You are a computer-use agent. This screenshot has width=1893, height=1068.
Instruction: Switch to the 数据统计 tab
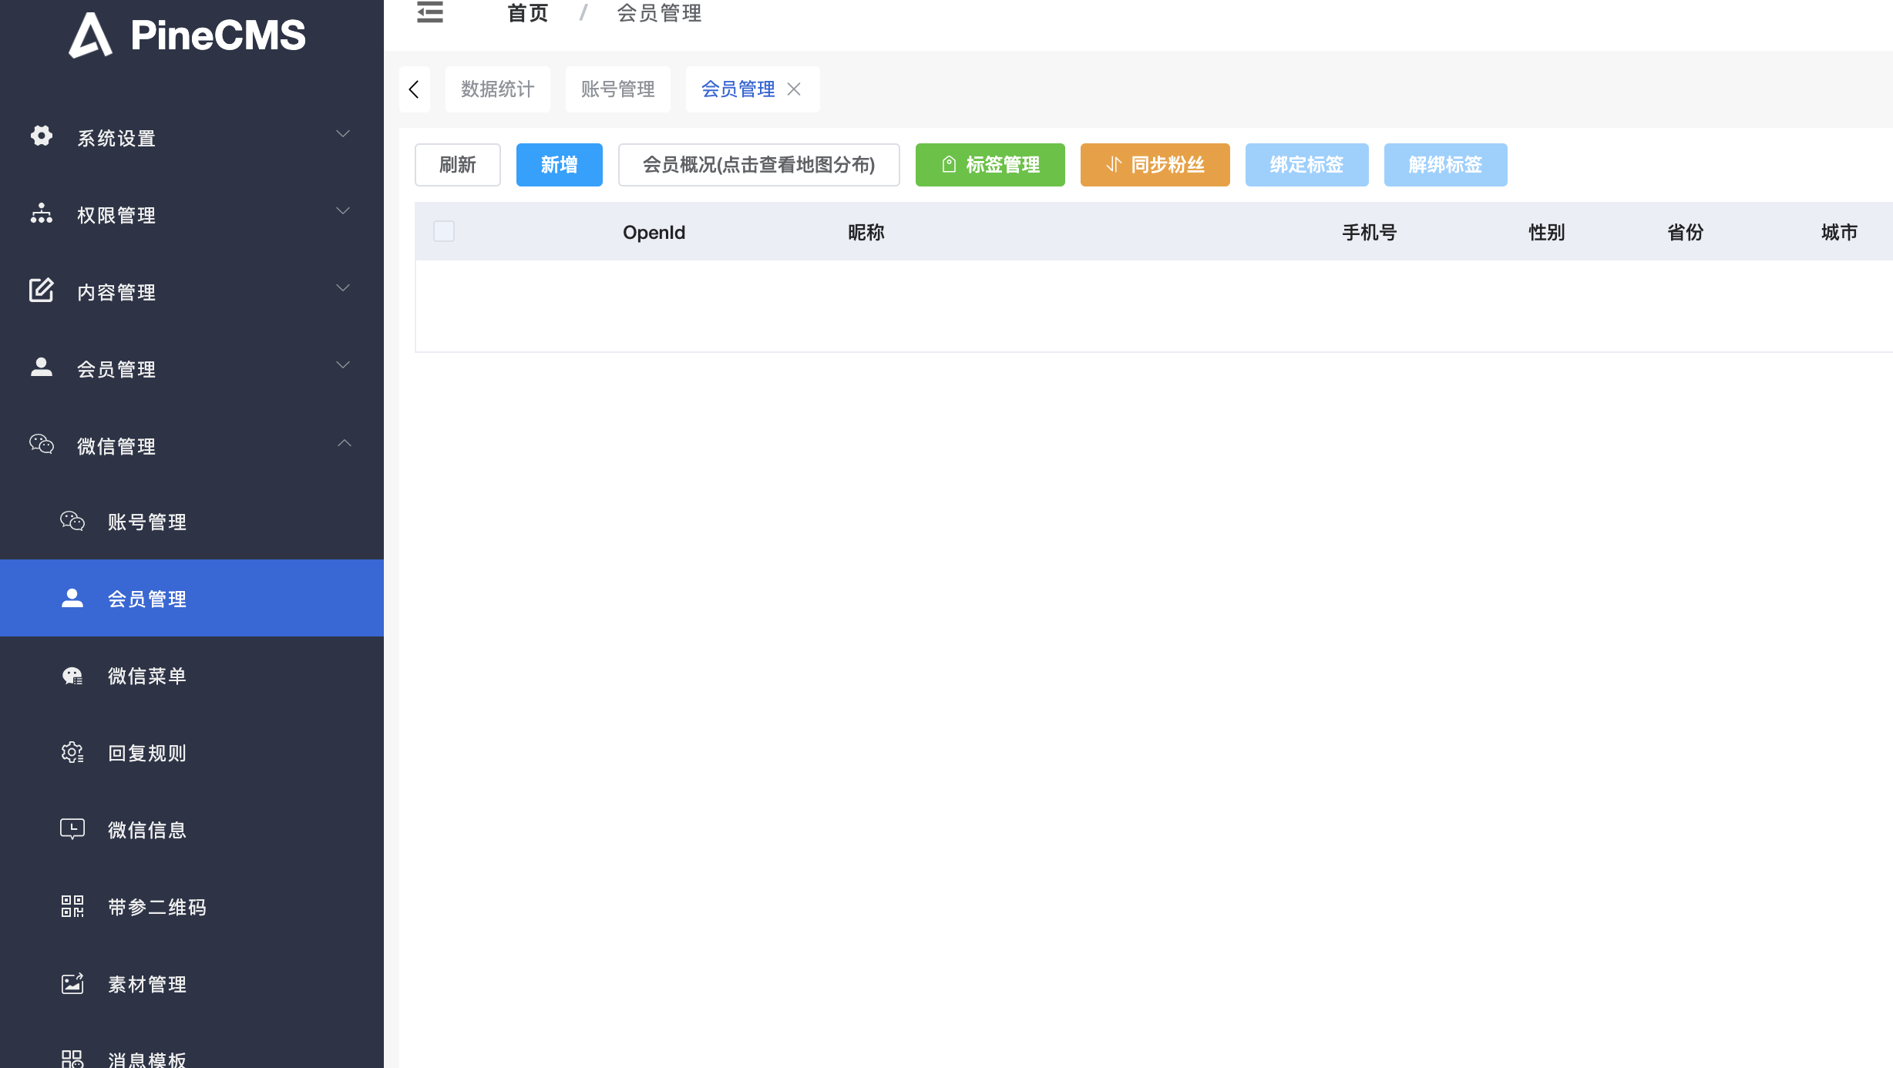coord(497,89)
